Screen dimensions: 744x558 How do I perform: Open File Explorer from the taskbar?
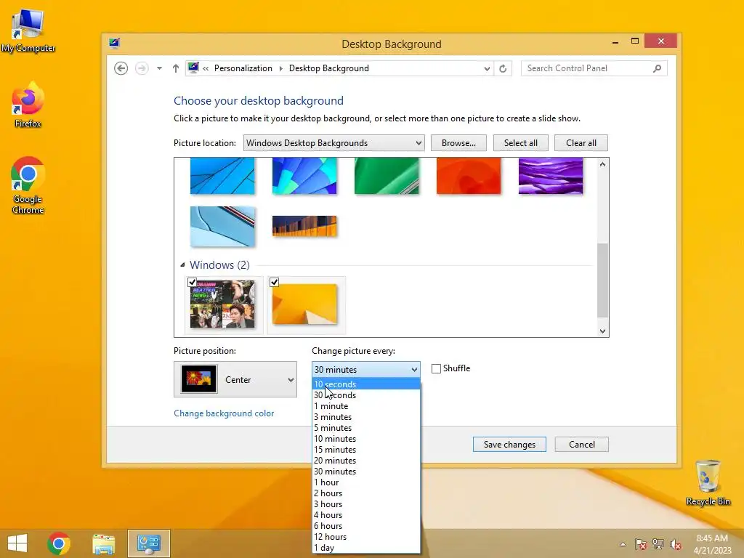pos(103,543)
